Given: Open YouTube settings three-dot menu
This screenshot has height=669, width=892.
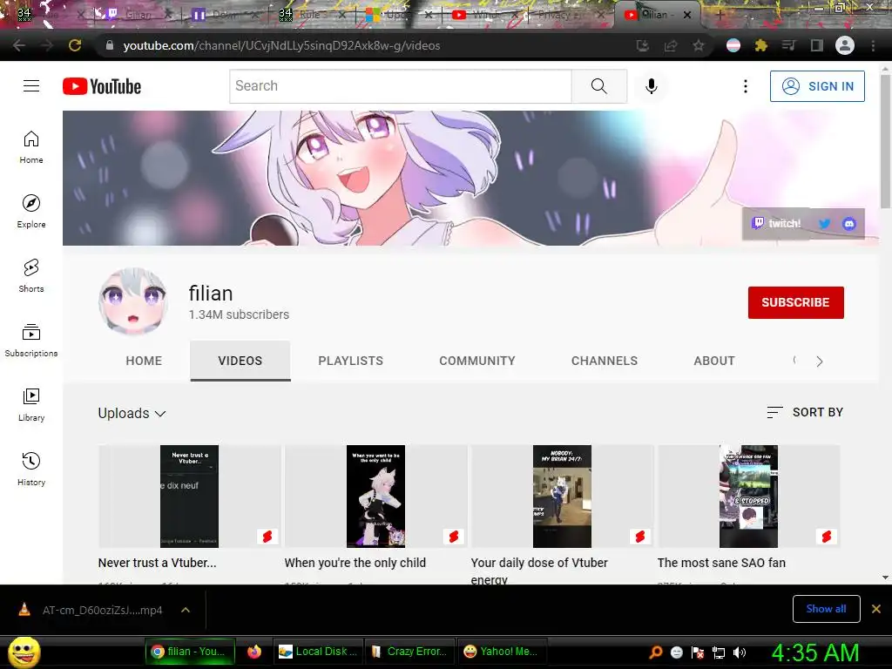Looking at the screenshot, I should pyautogui.click(x=746, y=86).
